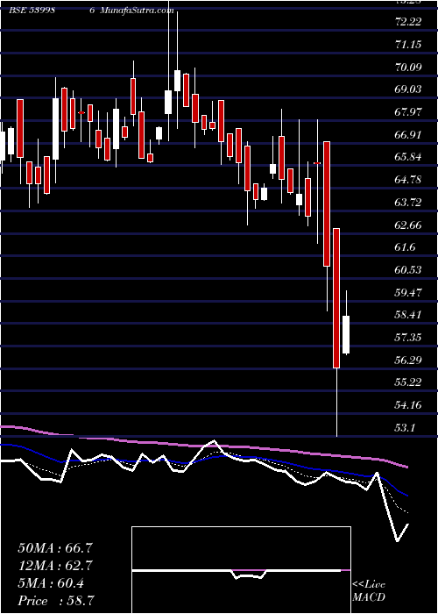Click the 63.72 price axis label
Screen dimensions: 438x614
coord(410,203)
